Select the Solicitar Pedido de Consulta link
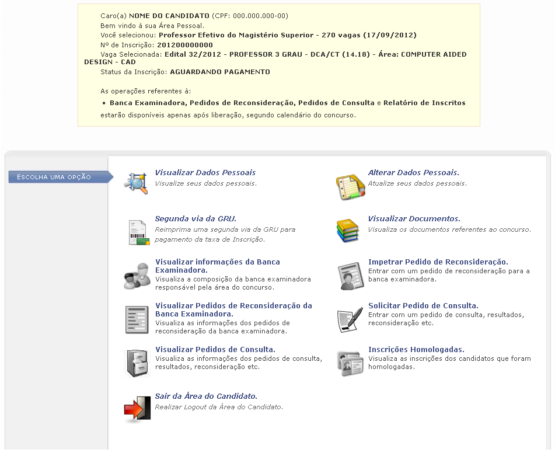 tap(423, 306)
